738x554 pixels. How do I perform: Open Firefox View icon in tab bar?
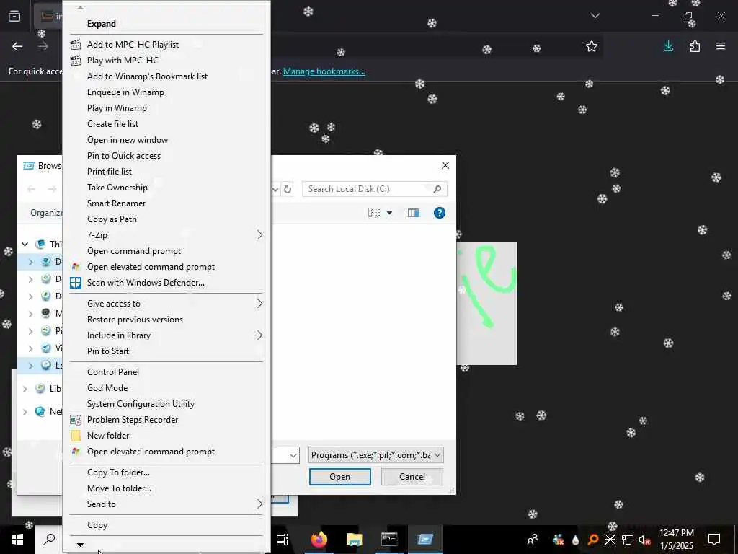tap(14, 16)
